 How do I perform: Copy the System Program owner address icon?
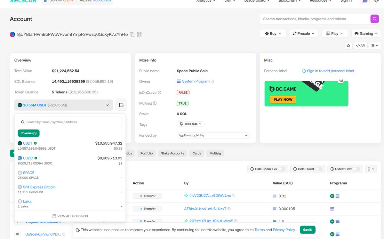click(212, 81)
